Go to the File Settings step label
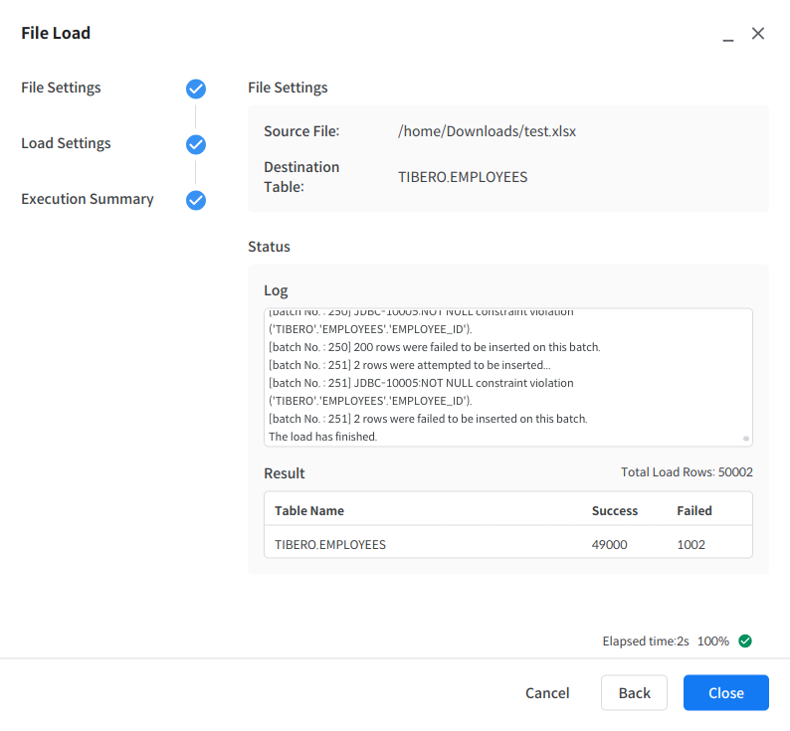The height and width of the screenshot is (731, 790). pos(61,88)
